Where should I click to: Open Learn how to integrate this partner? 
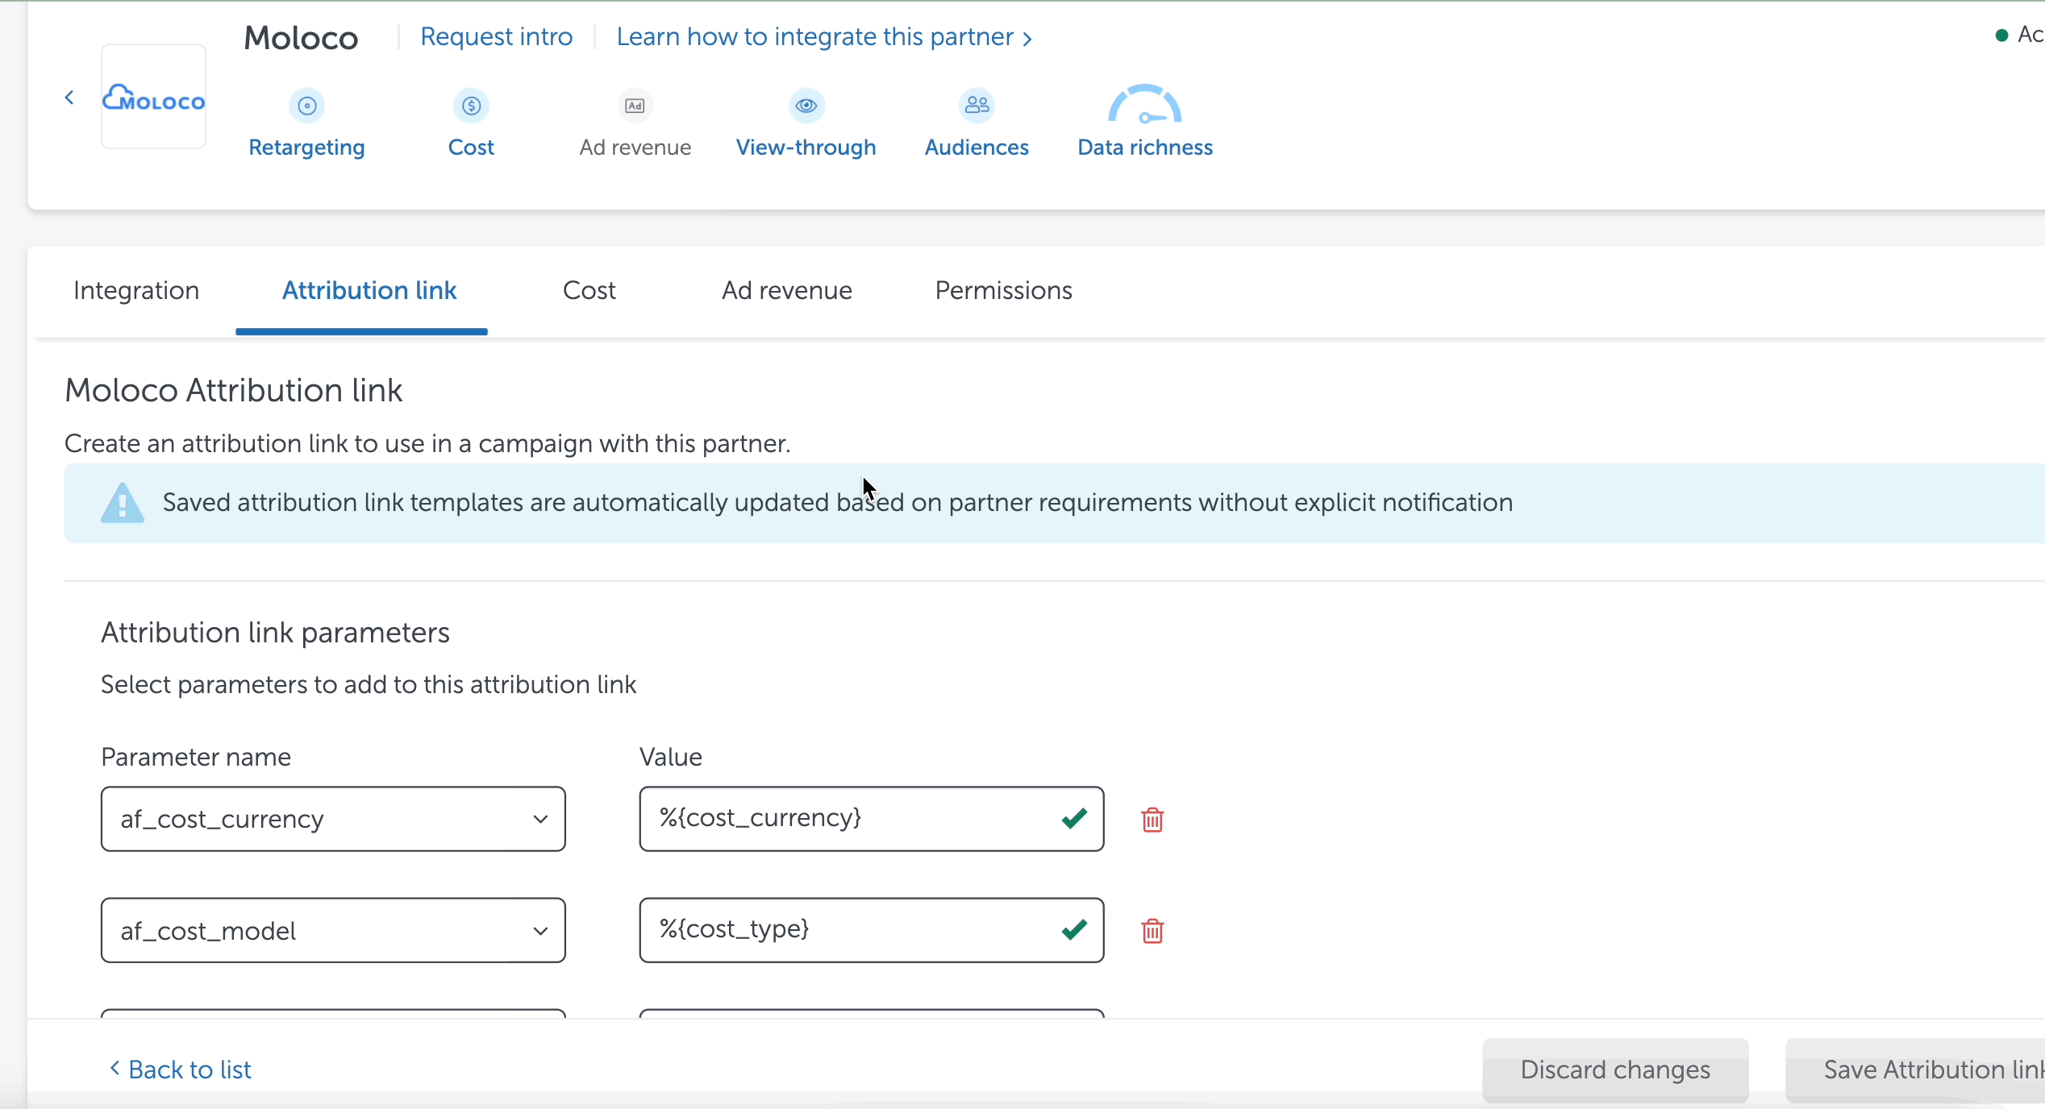pyautogui.click(x=824, y=36)
